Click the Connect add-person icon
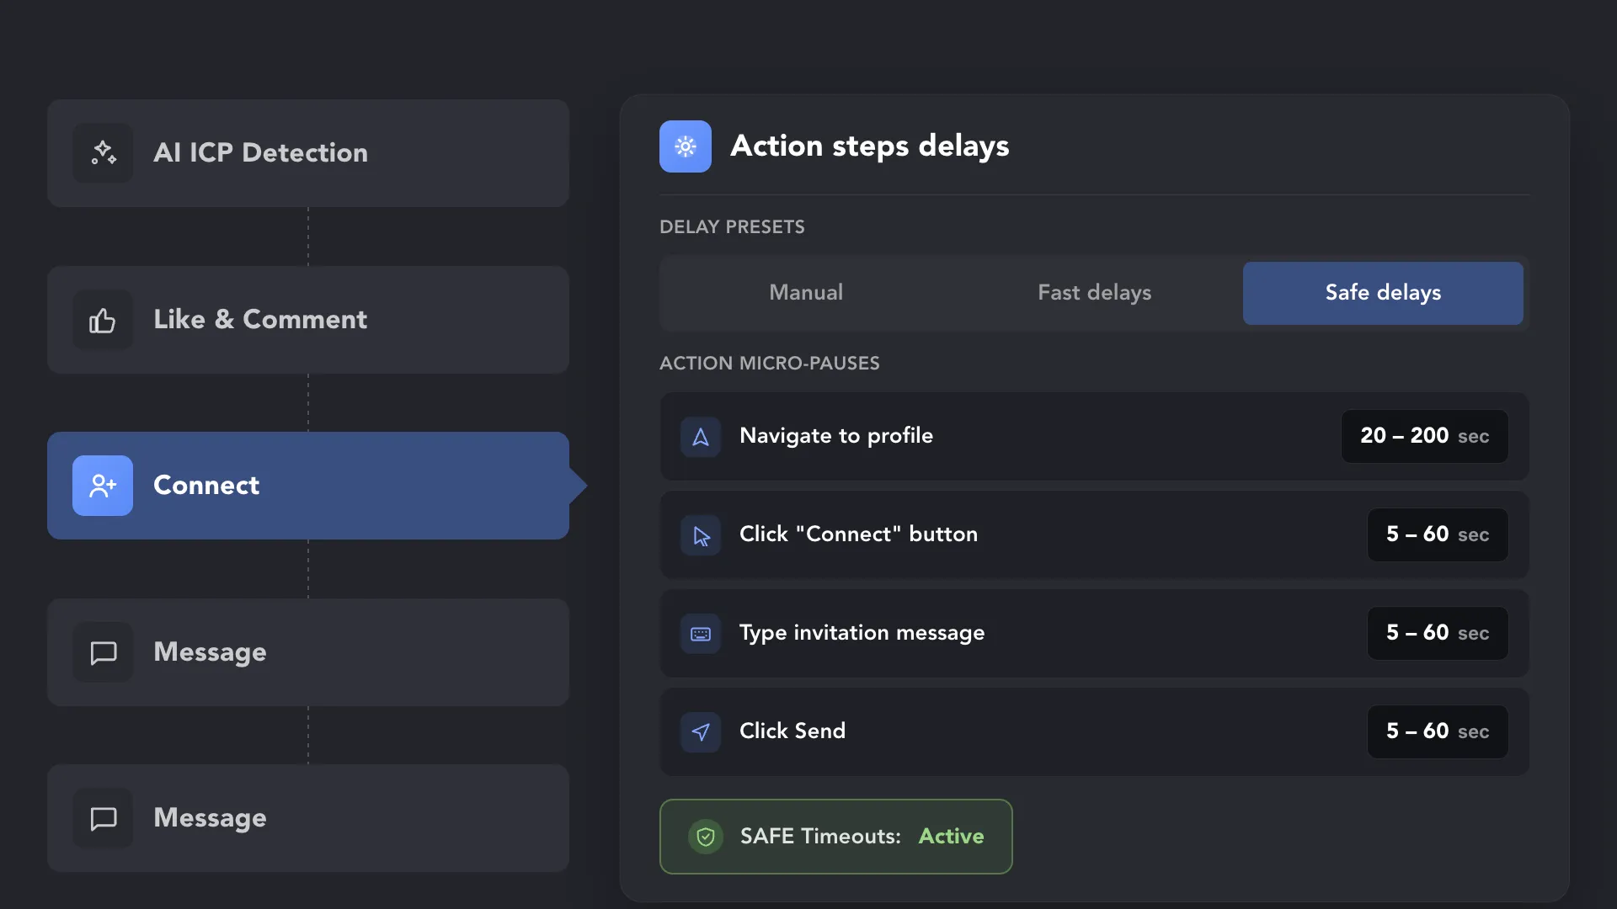 point(103,486)
